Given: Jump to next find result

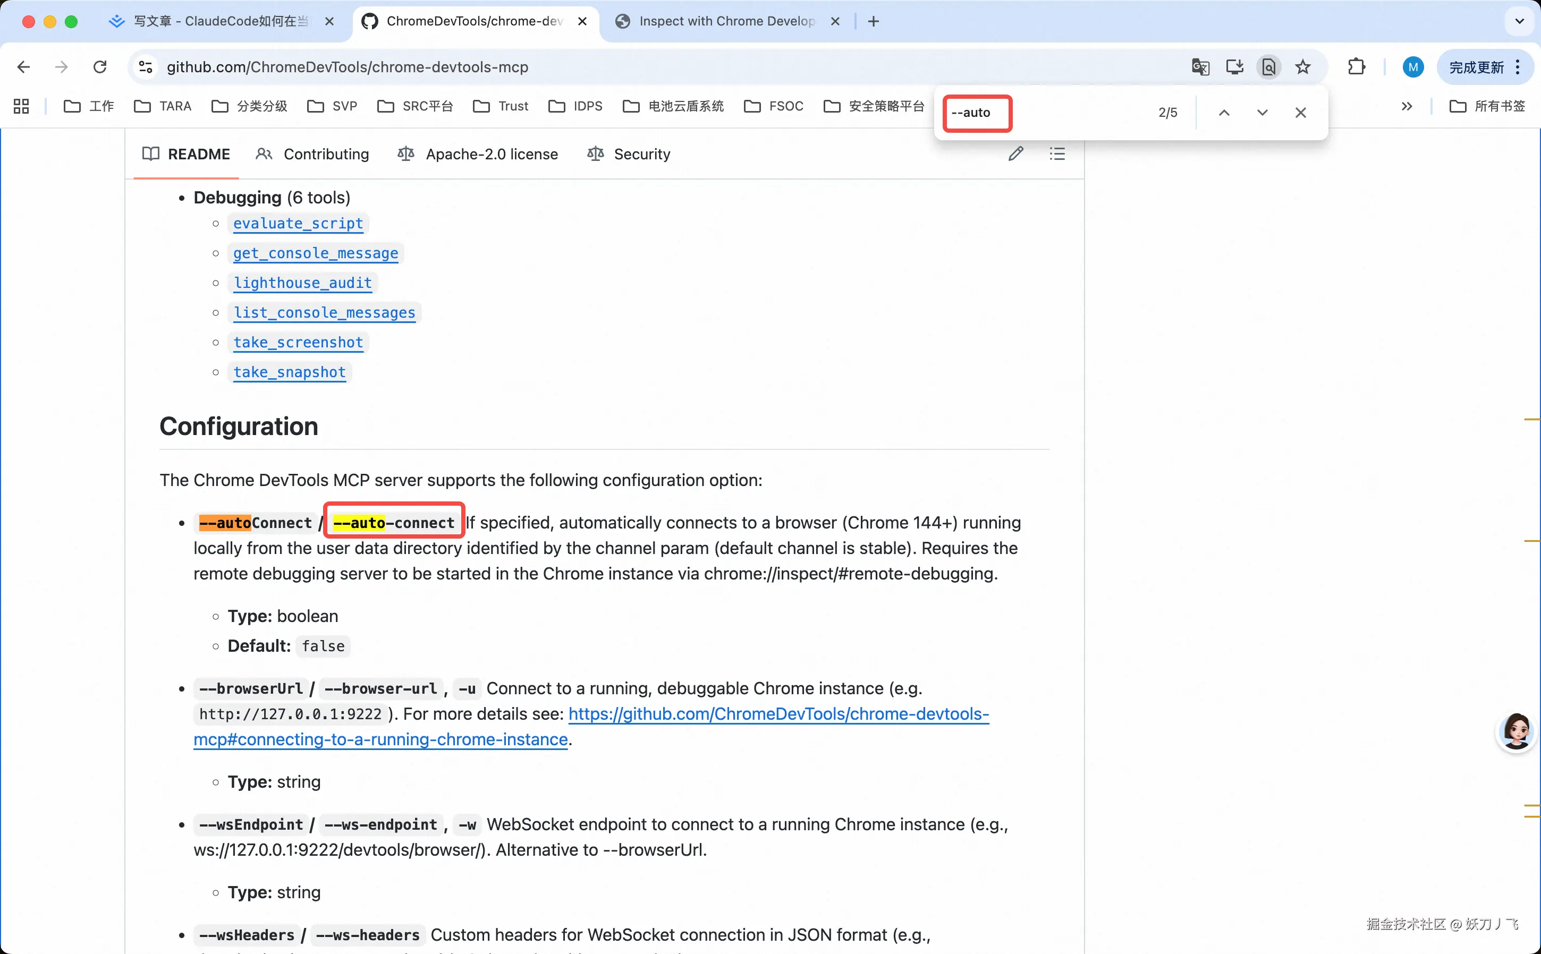Looking at the screenshot, I should (1261, 113).
